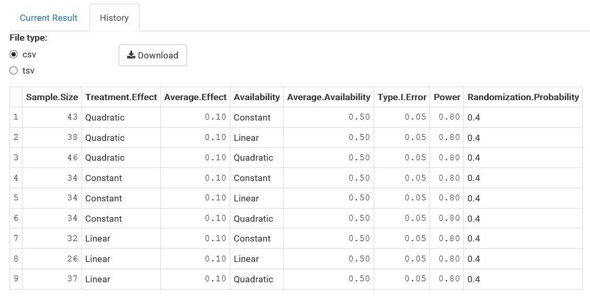Click sample size 26 in row 8
The width and height of the screenshot is (590, 300).
[x=73, y=259]
